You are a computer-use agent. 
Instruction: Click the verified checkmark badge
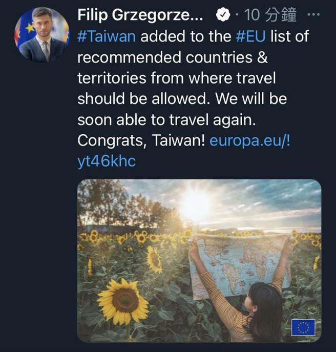tap(222, 16)
